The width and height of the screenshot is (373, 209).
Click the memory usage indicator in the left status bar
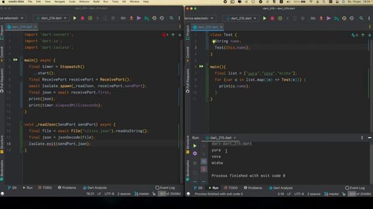pos(170,193)
